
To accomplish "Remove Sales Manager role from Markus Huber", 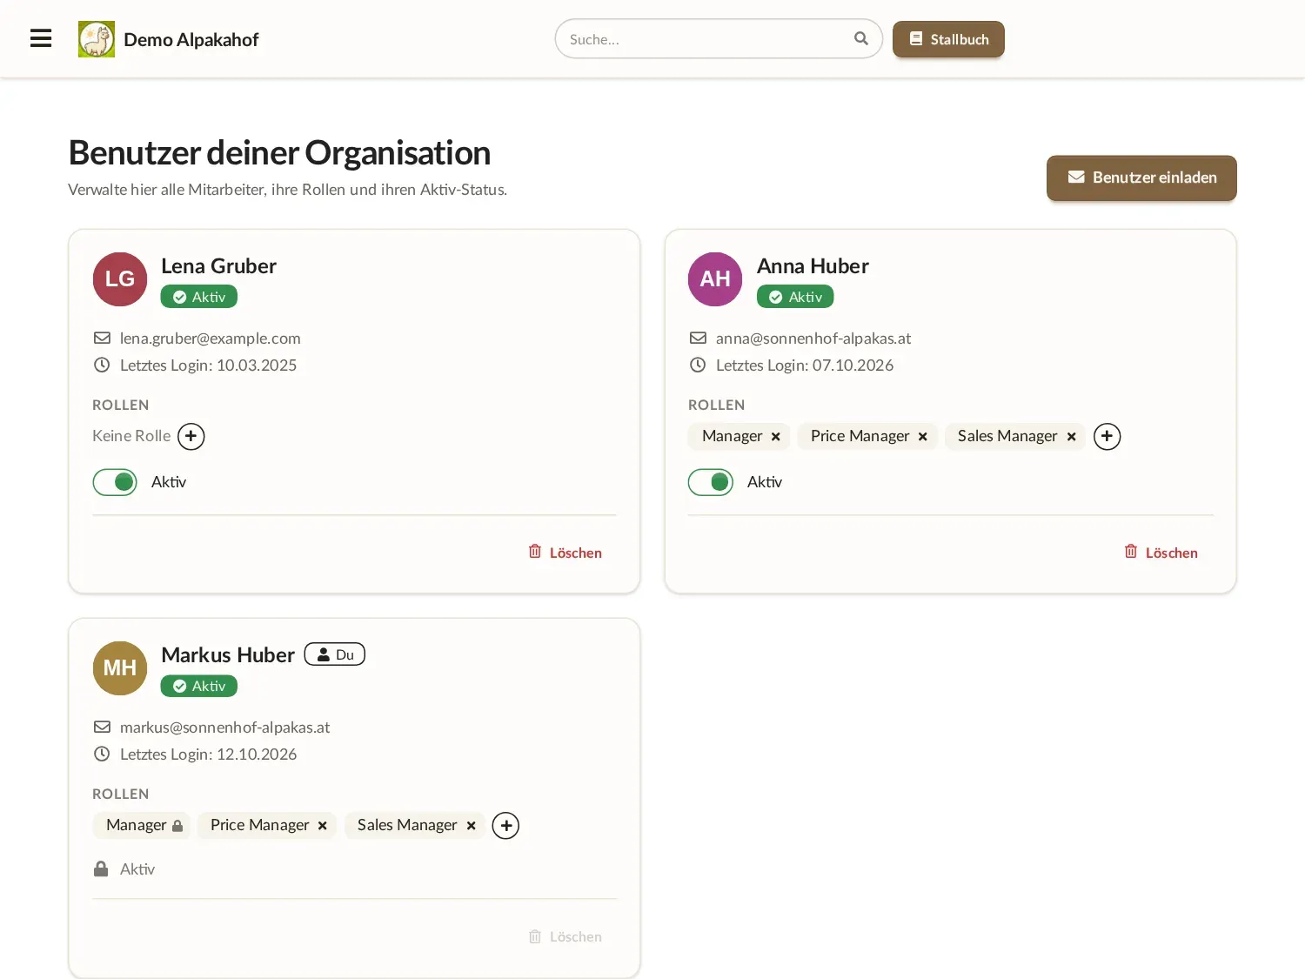I will tap(472, 826).
